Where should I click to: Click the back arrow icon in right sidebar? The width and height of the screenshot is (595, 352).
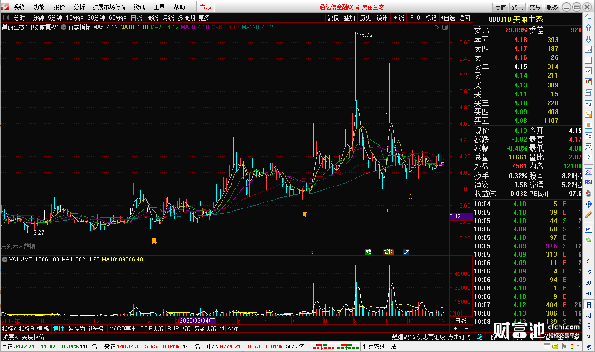click(588, 17)
